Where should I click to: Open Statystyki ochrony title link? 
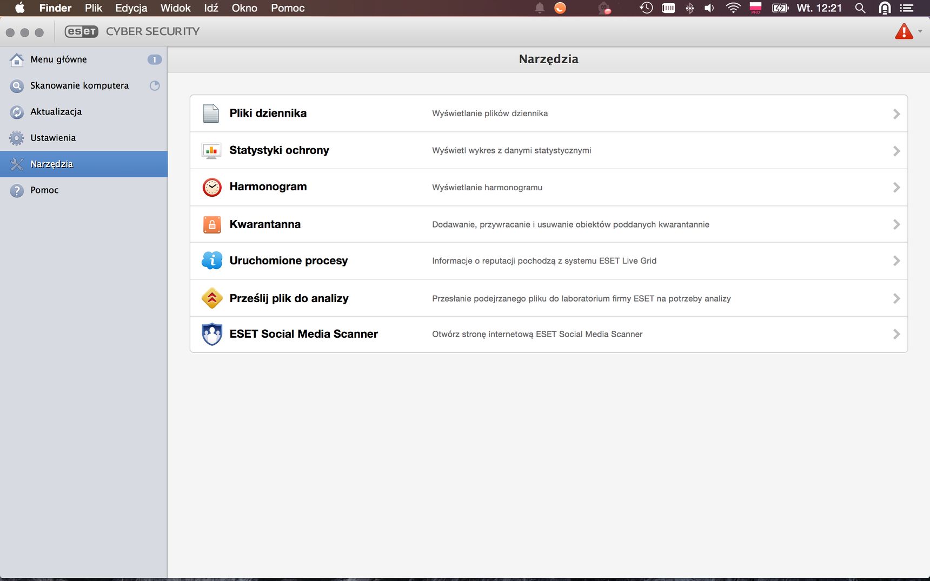[x=279, y=150]
